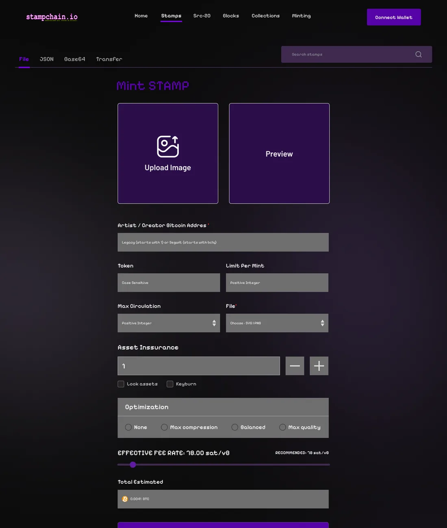447x528 pixels.
Task: Select the Max compression option
Action: [x=164, y=427]
